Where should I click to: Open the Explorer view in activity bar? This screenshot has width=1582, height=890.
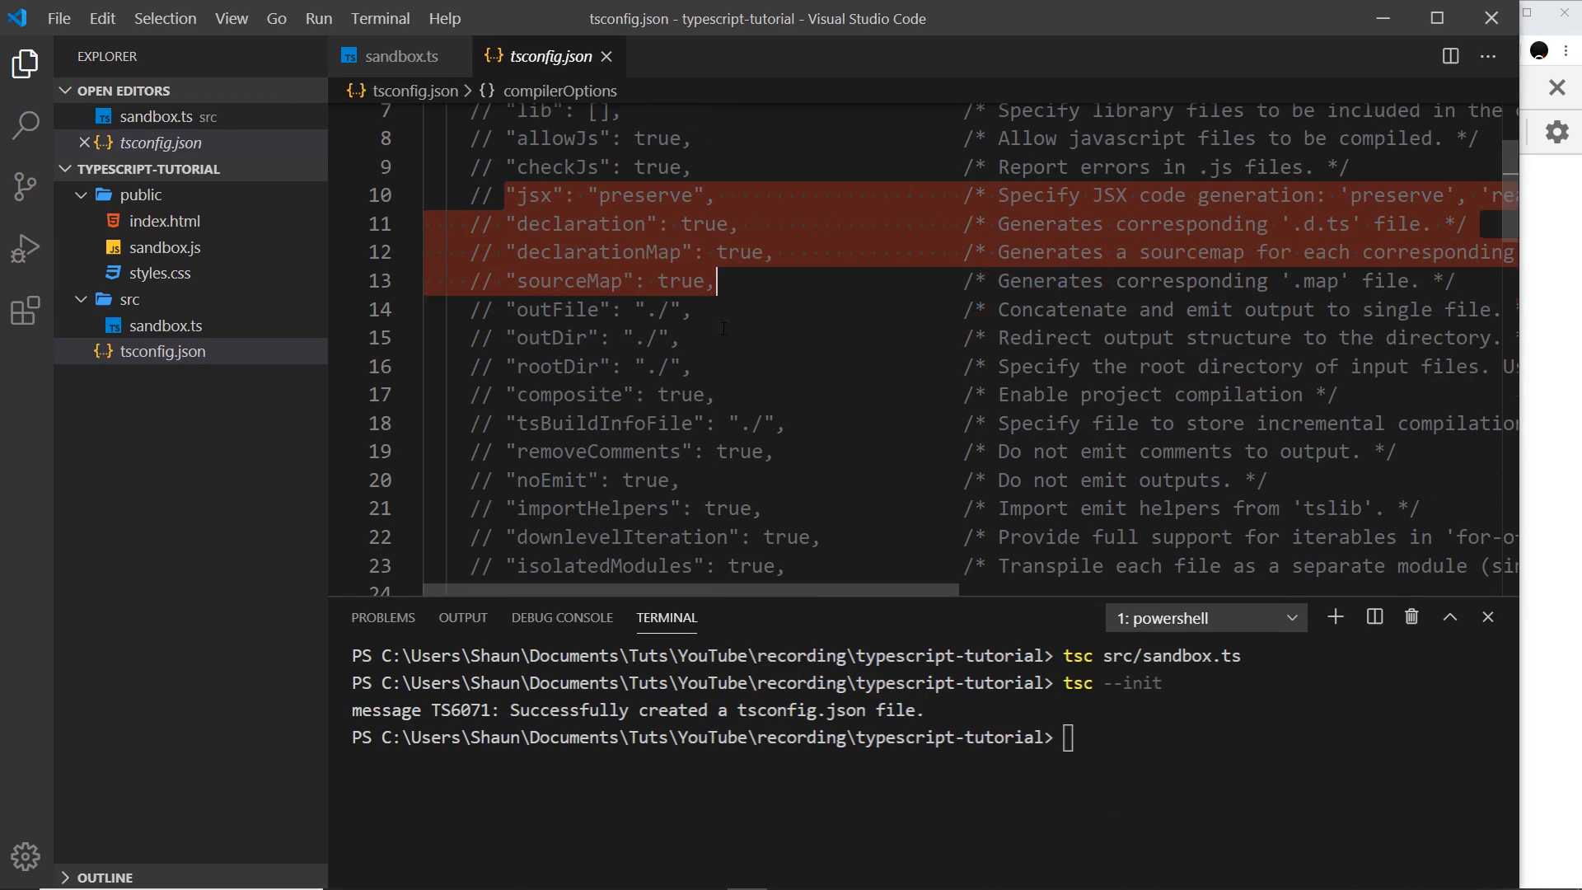coord(26,64)
